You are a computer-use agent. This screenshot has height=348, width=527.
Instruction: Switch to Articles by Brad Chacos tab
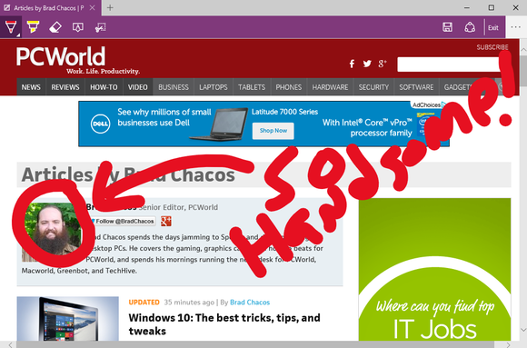click(49, 8)
